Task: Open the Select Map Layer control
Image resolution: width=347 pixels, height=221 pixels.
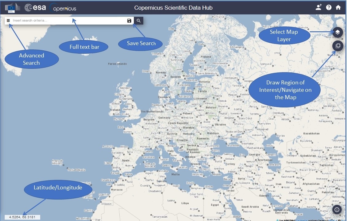Action: pos(337,32)
